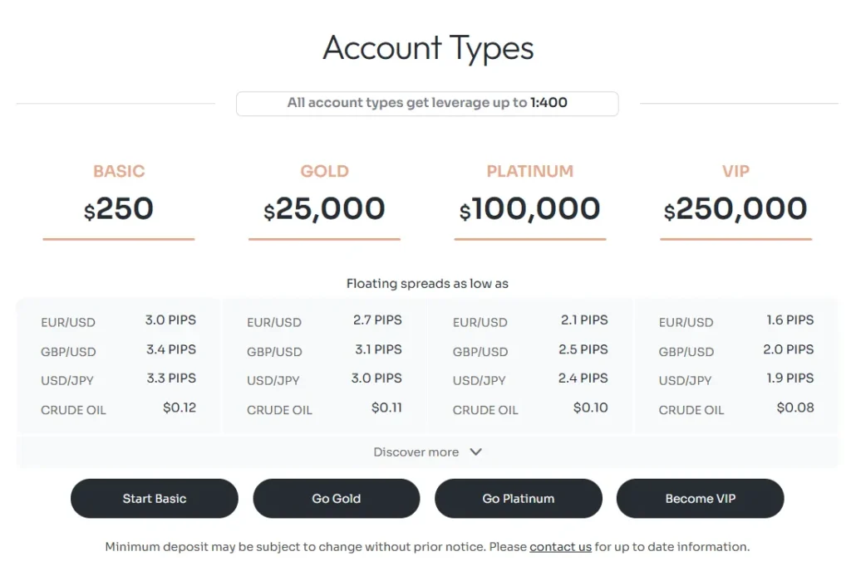Viewport: 851px width, 571px height.
Task: Open the contact us link
Action: click(x=560, y=547)
